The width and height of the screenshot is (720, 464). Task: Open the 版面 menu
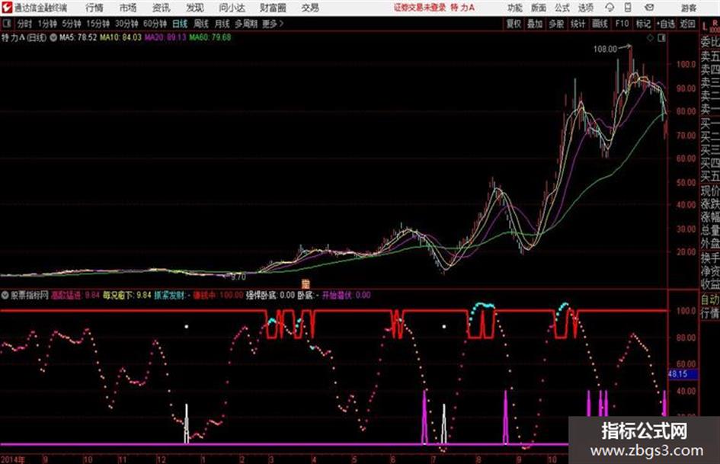(538, 8)
